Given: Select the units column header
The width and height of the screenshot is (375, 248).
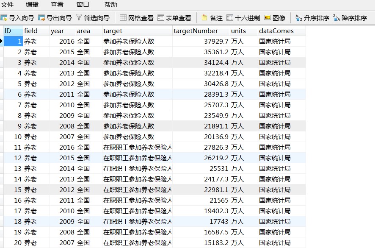Looking at the screenshot, I should [244, 31].
